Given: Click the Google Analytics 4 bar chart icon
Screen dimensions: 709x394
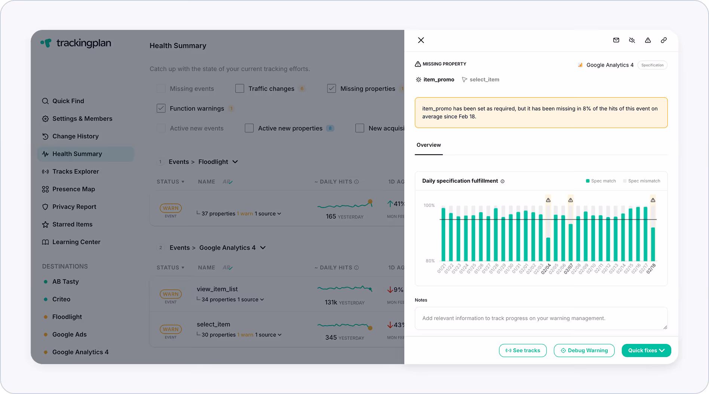Looking at the screenshot, I should [x=580, y=65].
